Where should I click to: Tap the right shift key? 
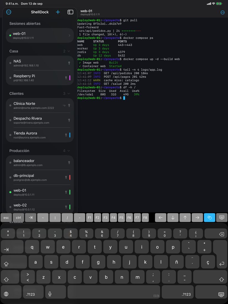click(x=210, y=277)
